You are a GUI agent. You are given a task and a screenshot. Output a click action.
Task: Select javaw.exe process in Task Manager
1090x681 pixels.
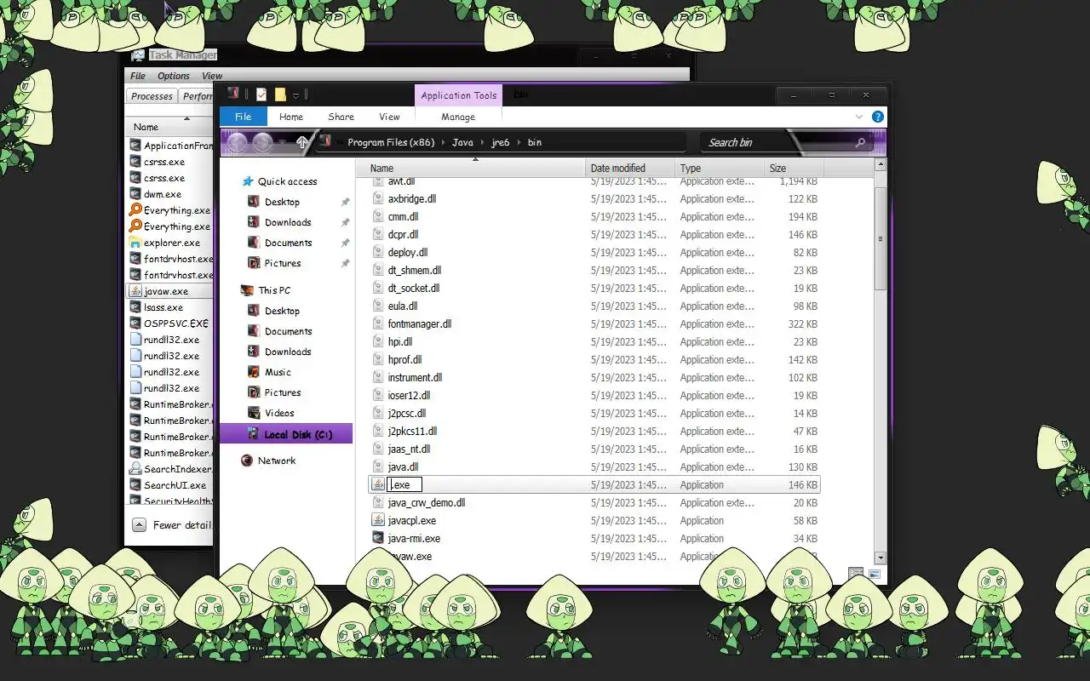click(169, 291)
